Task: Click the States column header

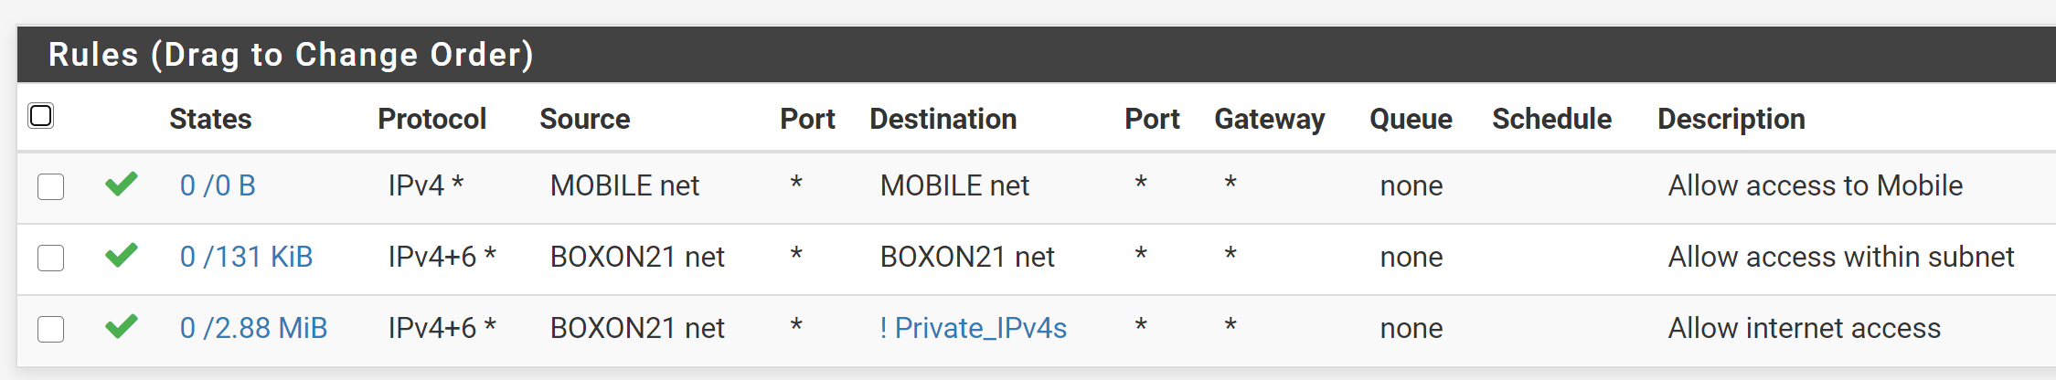Action: click(210, 119)
